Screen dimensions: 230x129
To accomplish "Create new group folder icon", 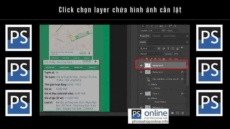I will point(172,113).
